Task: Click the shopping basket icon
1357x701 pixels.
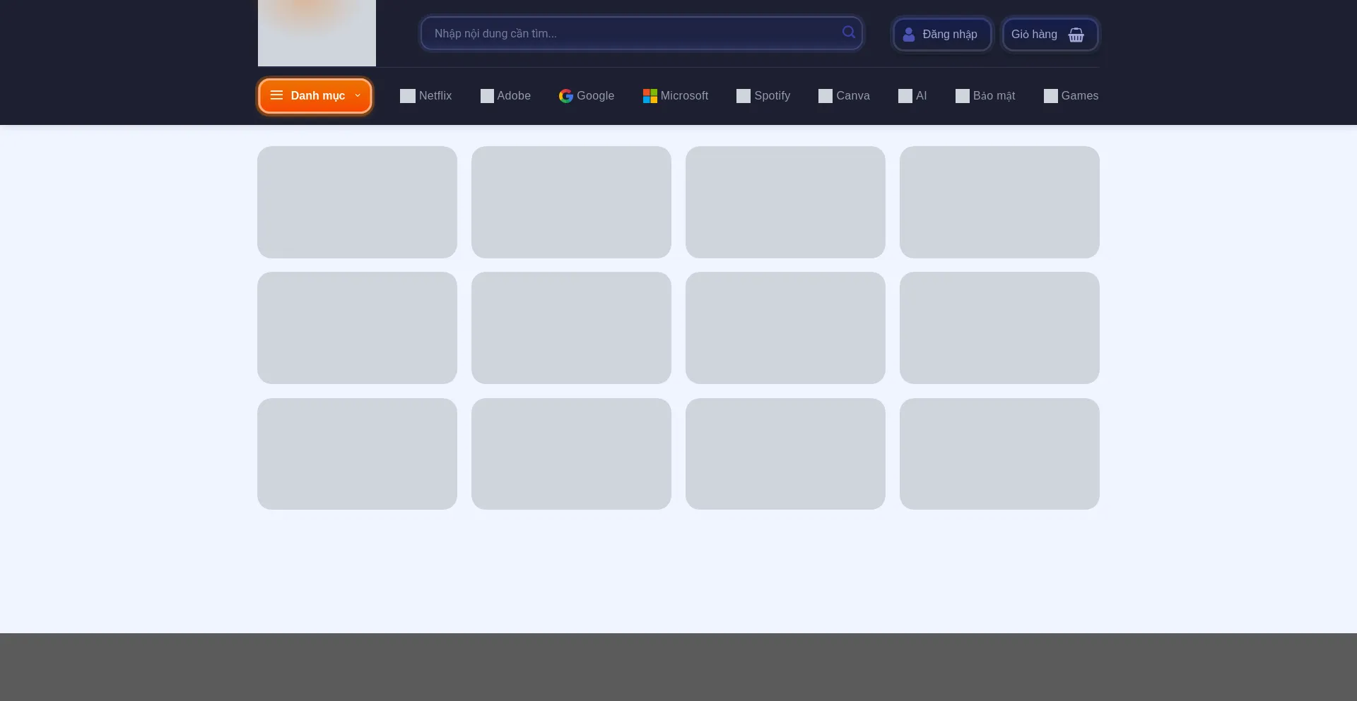Action: coord(1076,35)
